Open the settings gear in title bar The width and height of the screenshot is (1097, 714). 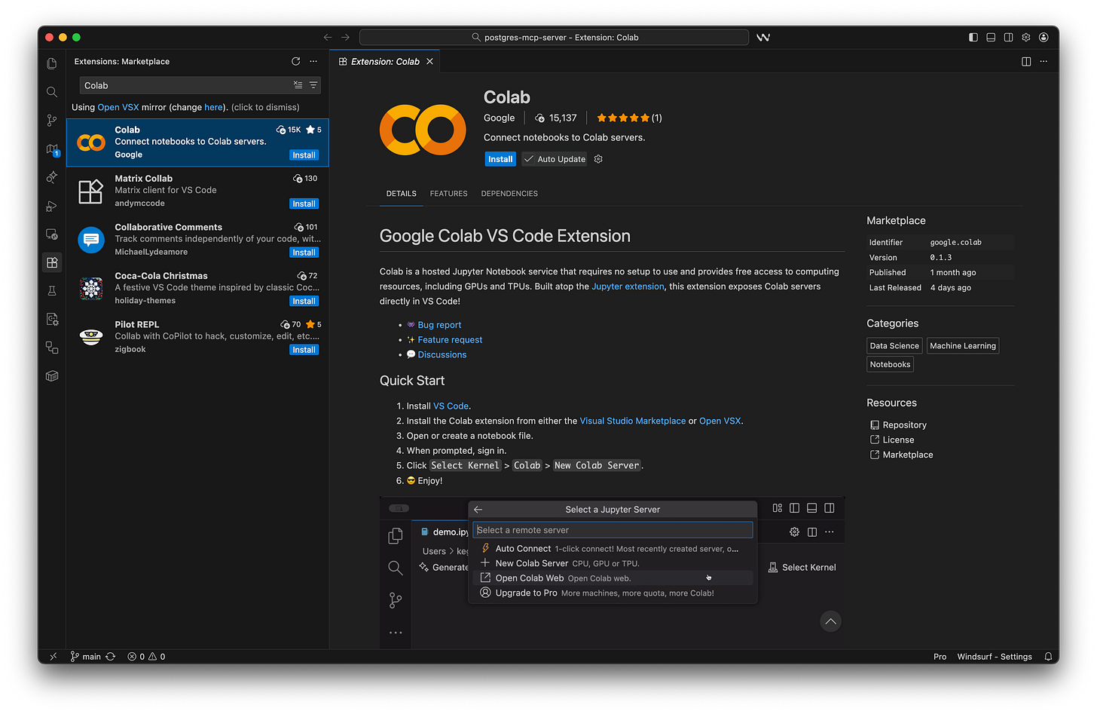pyautogui.click(x=1026, y=37)
